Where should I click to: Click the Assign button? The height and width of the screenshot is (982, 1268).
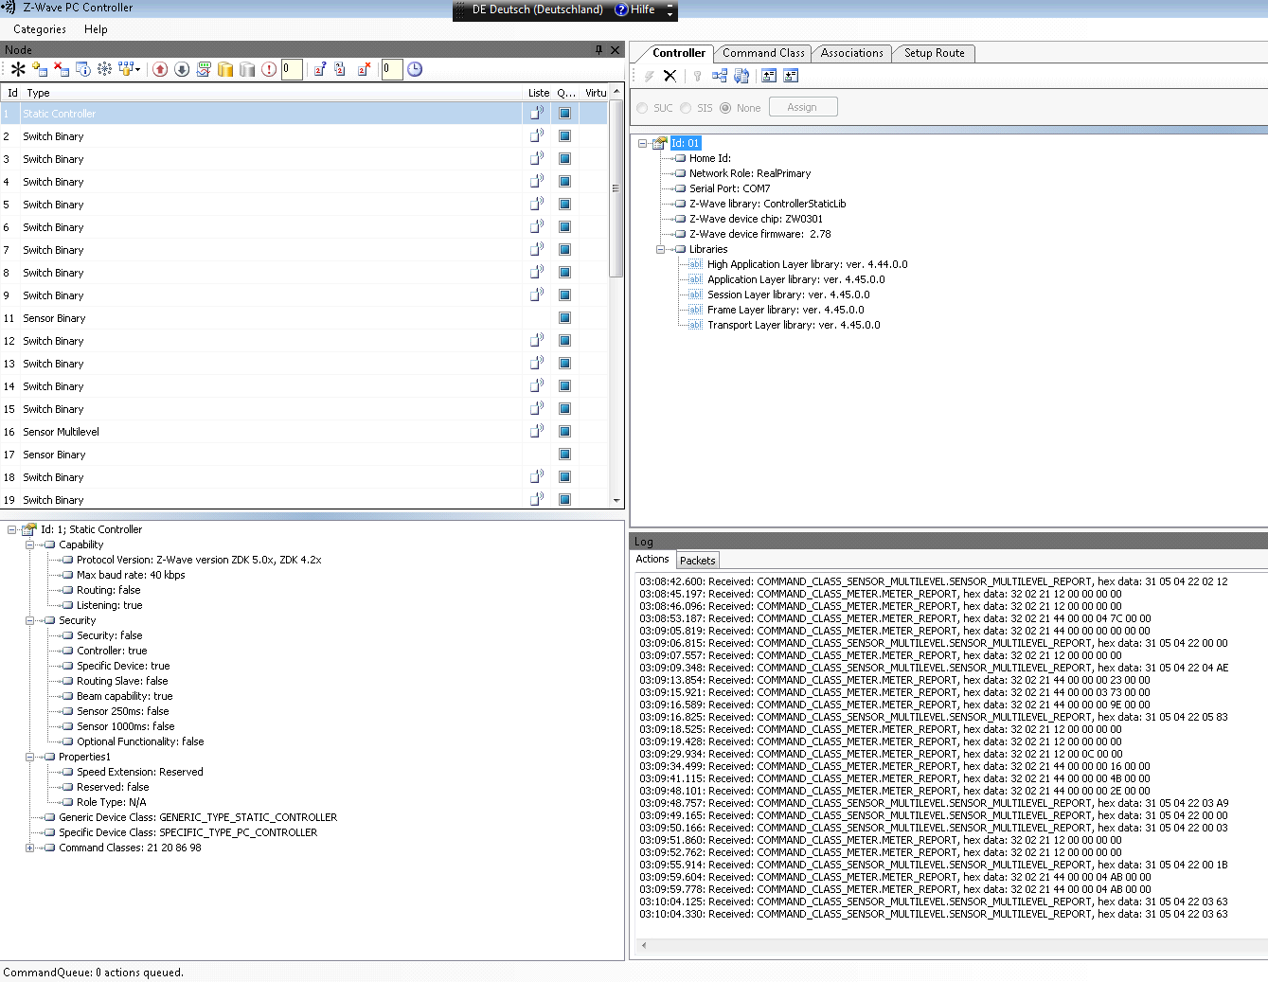coord(802,107)
